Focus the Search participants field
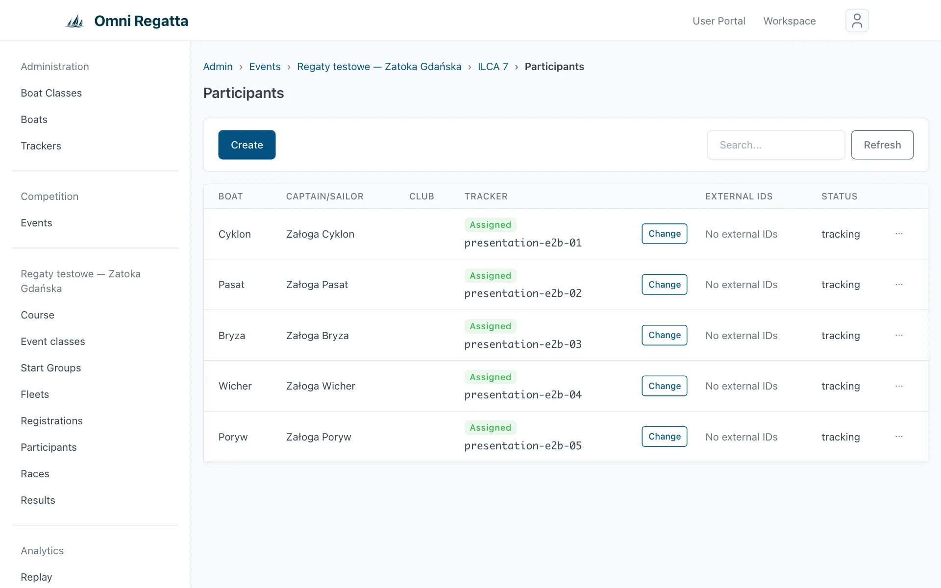 click(776, 145)
